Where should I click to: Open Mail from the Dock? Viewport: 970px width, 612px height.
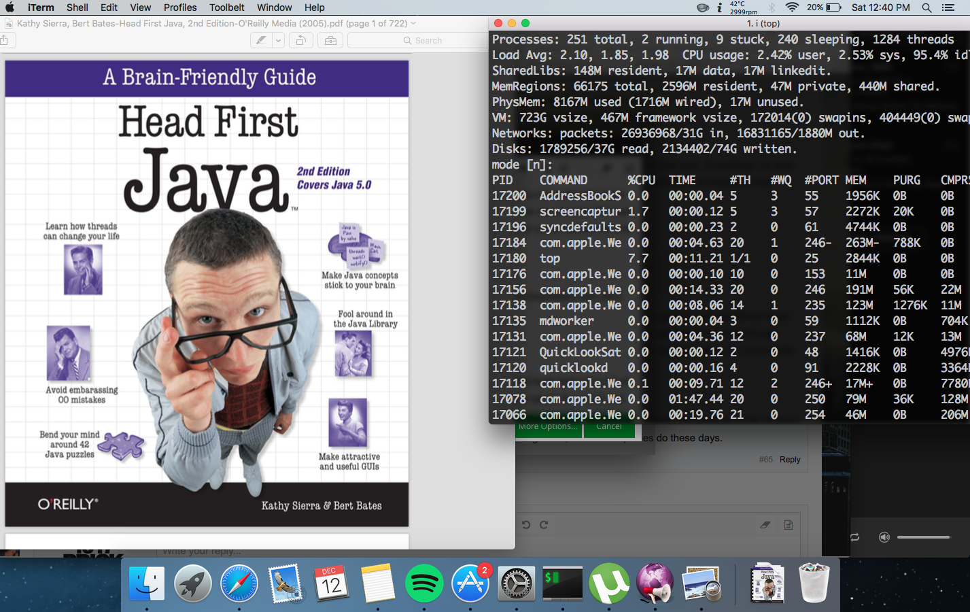pyautogui.click(x=285, y=583)
